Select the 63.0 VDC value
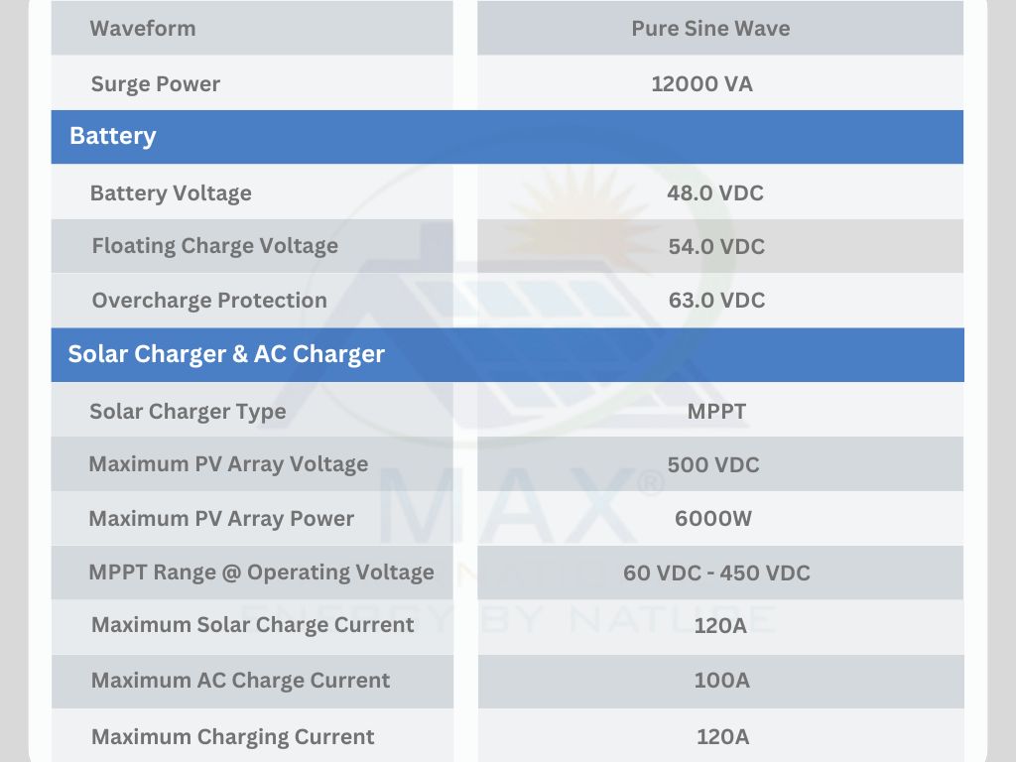The width and height of the screenshot is (1016, 762). tap(716, 300)
